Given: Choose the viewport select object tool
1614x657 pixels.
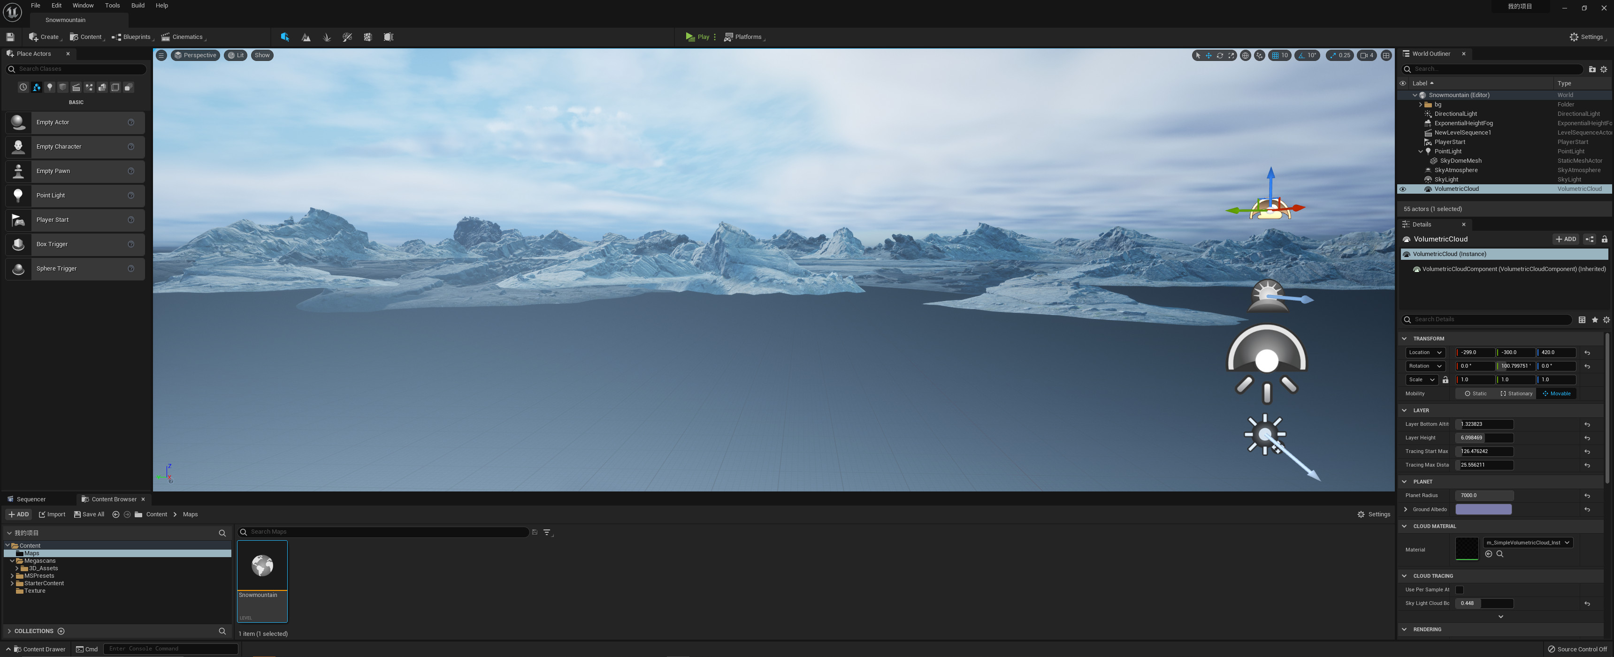Looking at the screenshot, I should pyautogui.click(x=1198, y=55).
